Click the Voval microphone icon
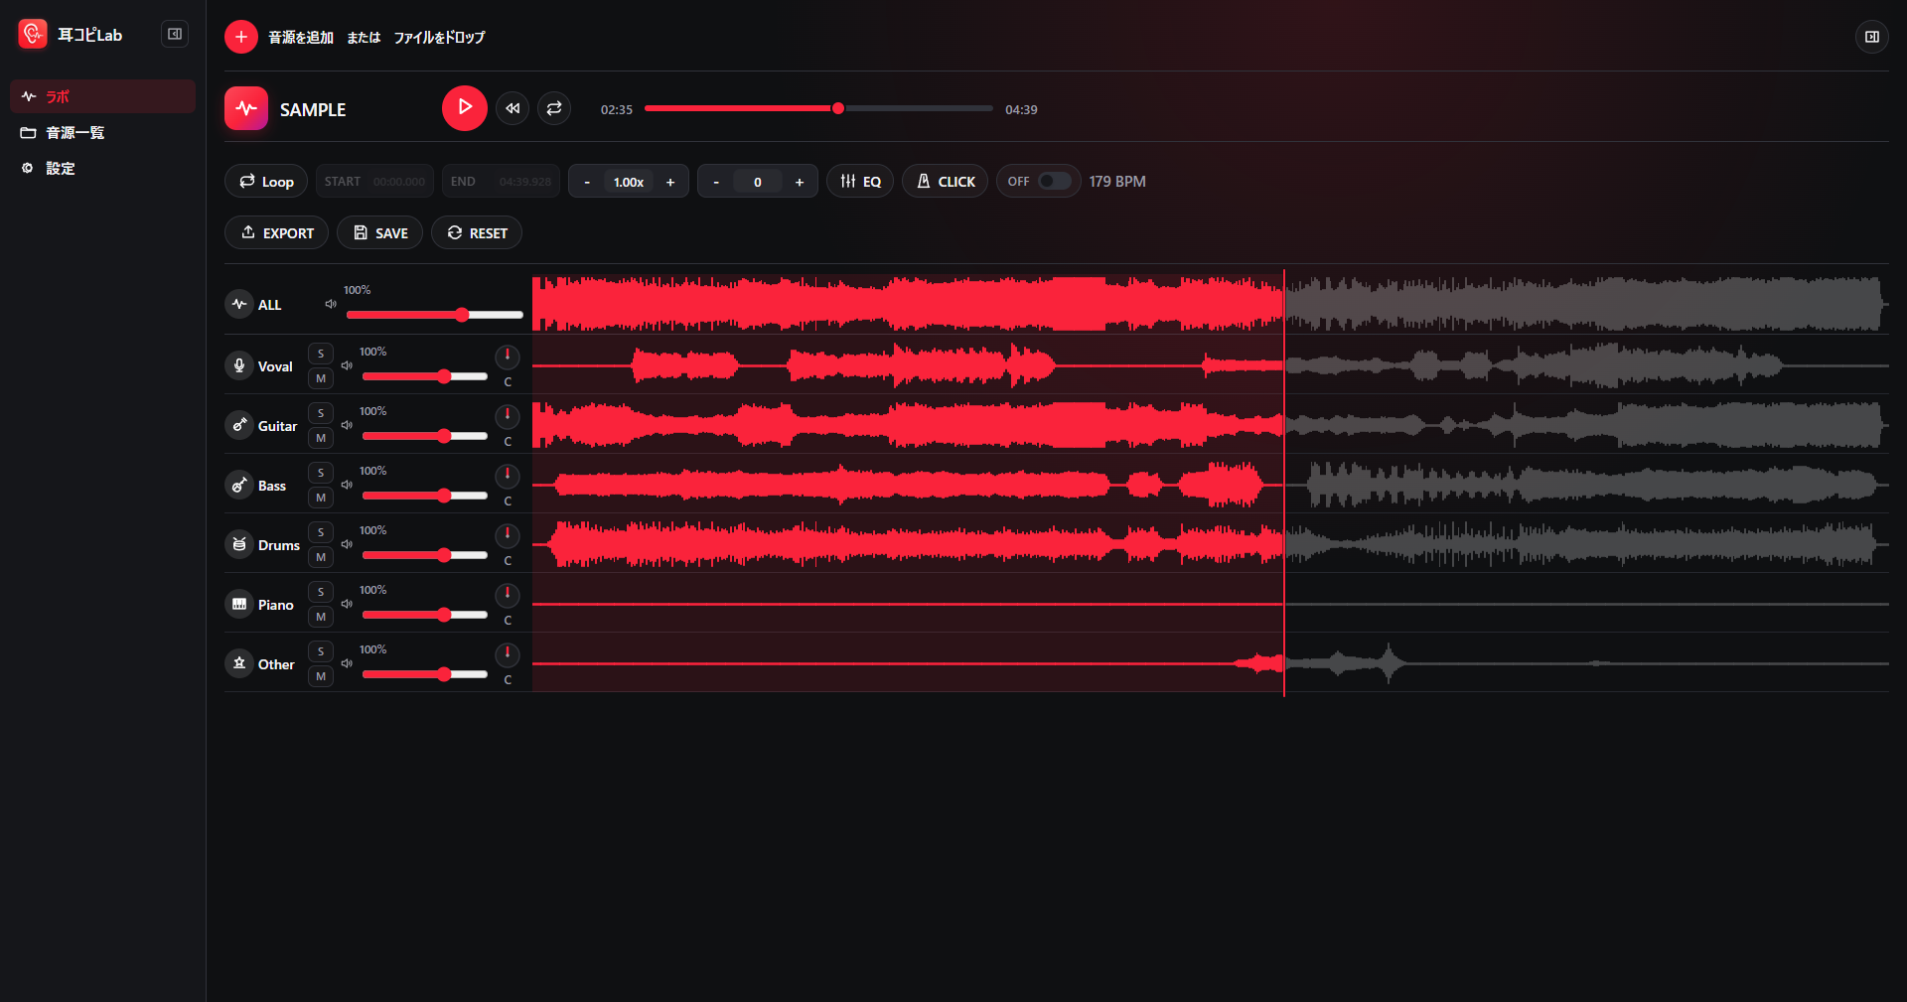This screenshot has height=1002, width=1907. tap(239, 365)
